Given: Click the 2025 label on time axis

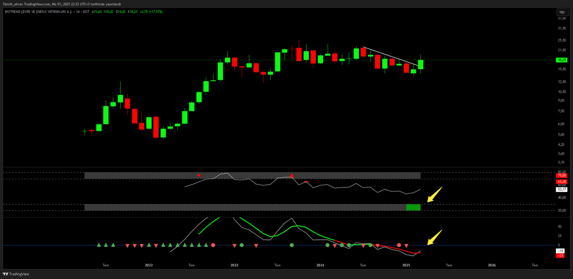Looking at the screenshot, I should (406, 265).
